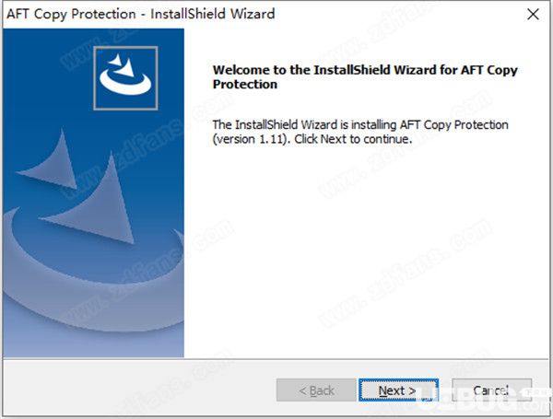Viewport: 553px width, 419px height.
Task: Click the greyed-out Back button
Action: [x=316, y=390]
